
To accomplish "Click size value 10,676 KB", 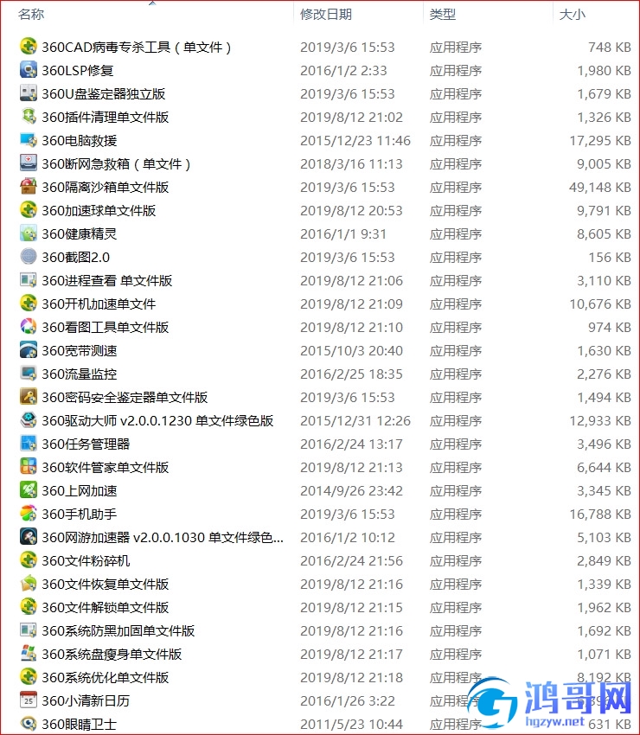I will [x=599, y=304].
